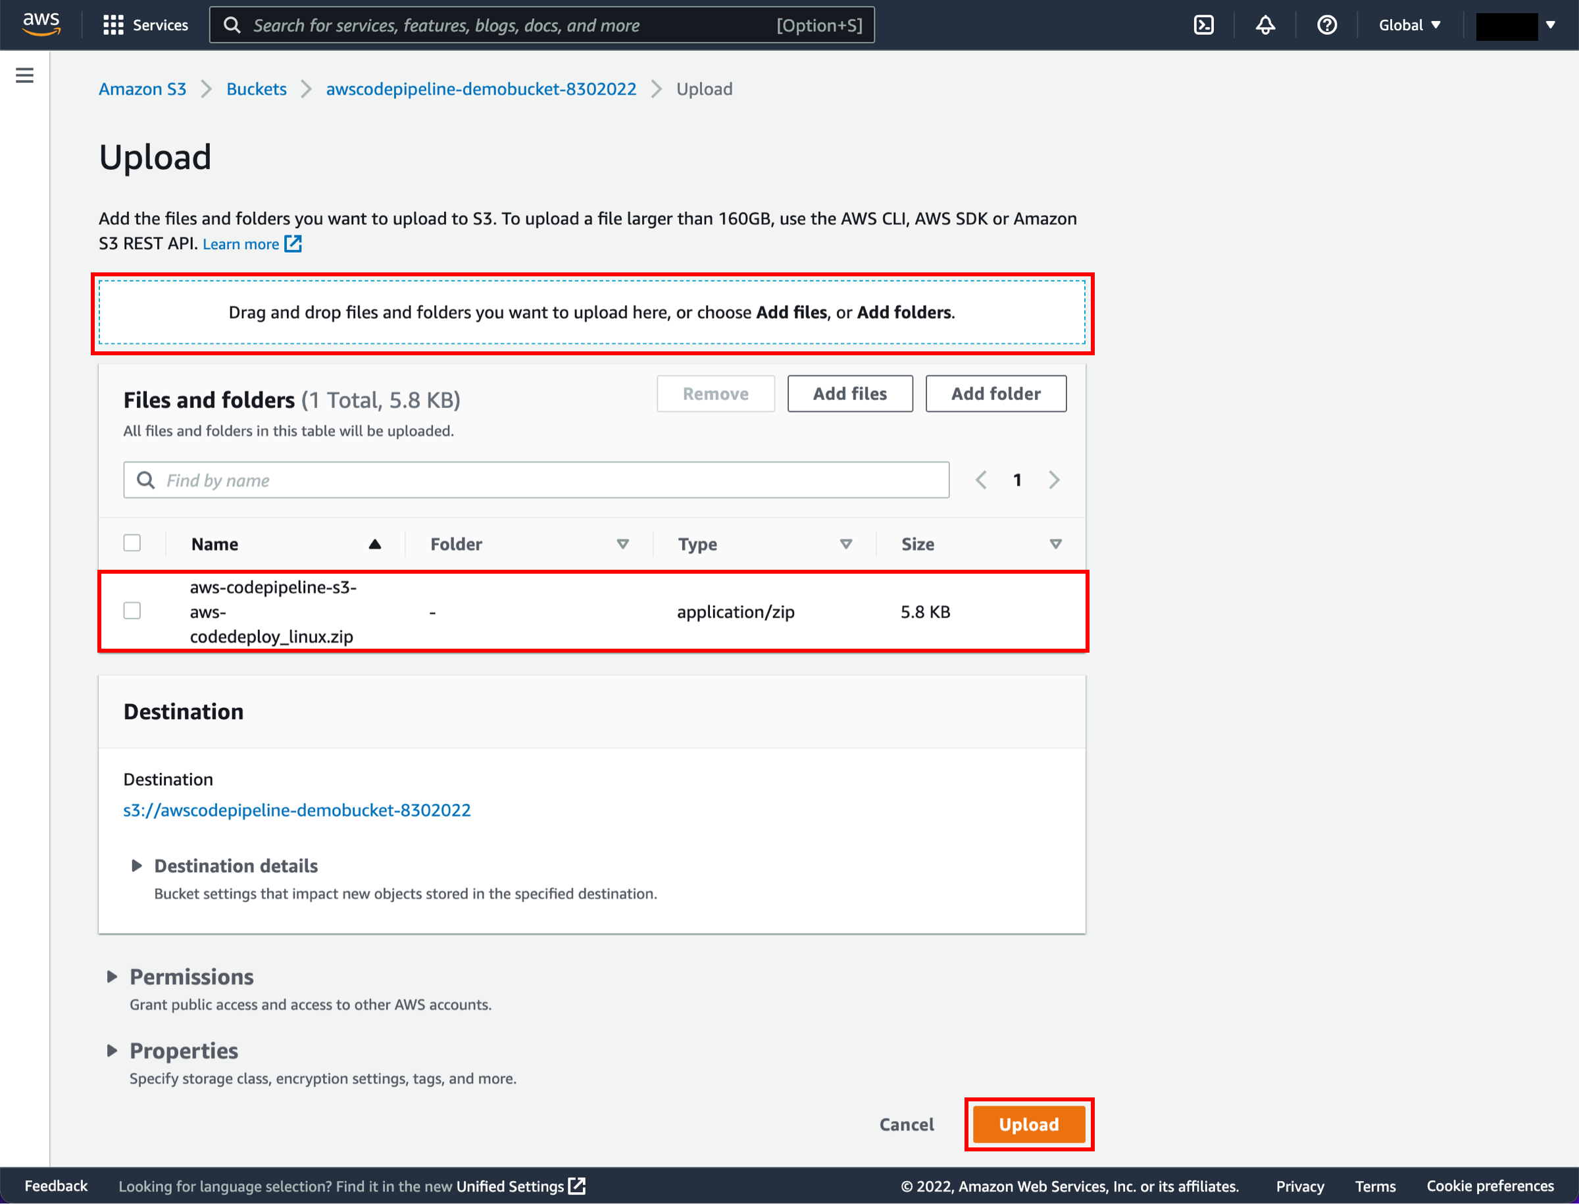This screenshot has height=1204, width=1579.
Task: Sort ascending by the Name column arrow
Action: coord(375,545)
